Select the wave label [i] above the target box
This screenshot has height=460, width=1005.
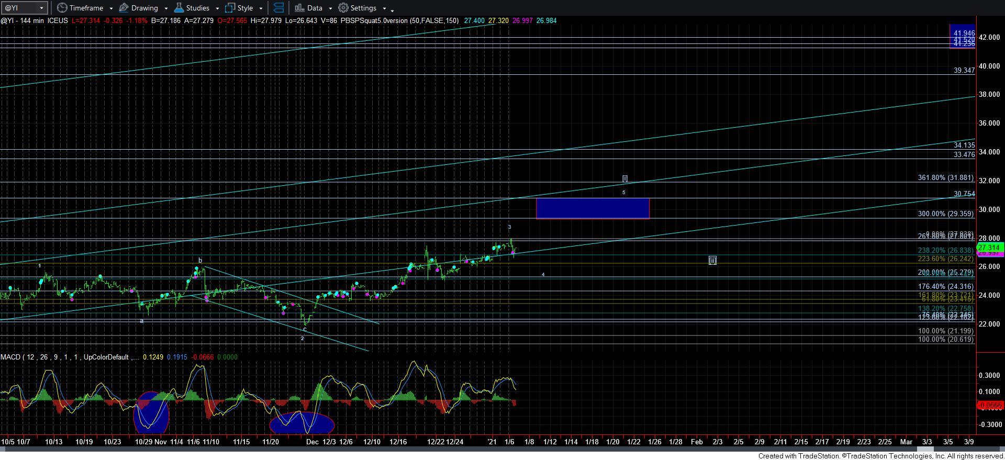[624, 178]
